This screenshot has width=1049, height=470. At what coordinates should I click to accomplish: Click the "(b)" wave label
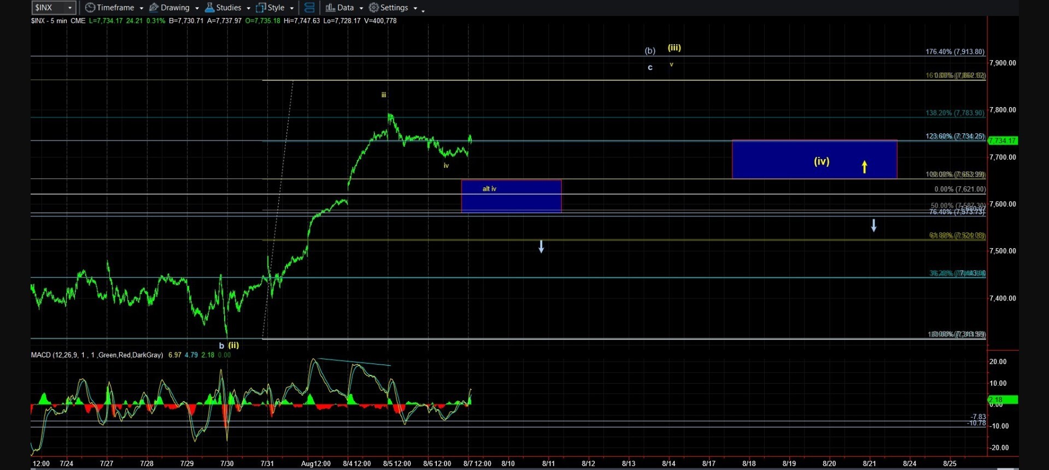(650, 51)
